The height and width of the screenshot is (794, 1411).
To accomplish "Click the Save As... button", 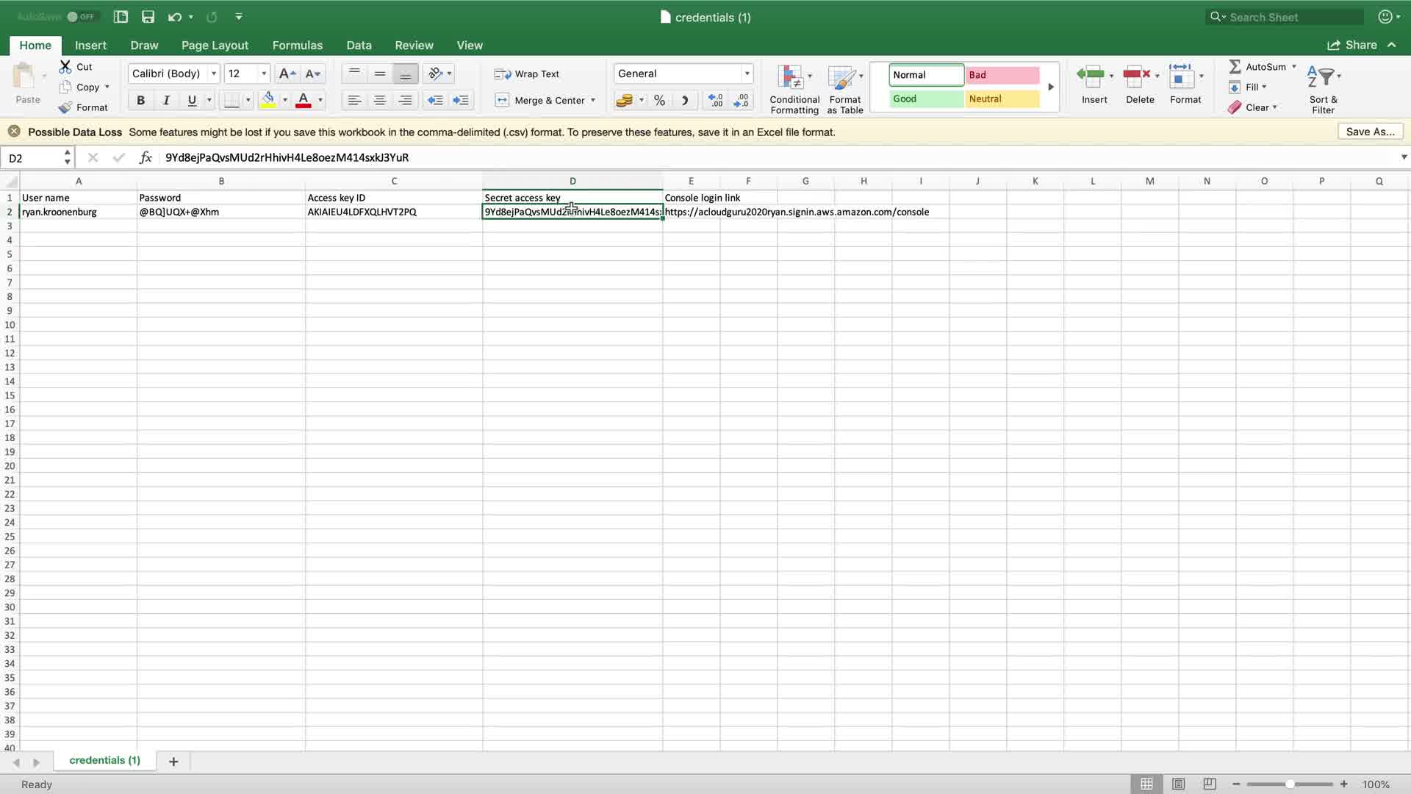I will pyautogui.click(x=1370, y=132).
